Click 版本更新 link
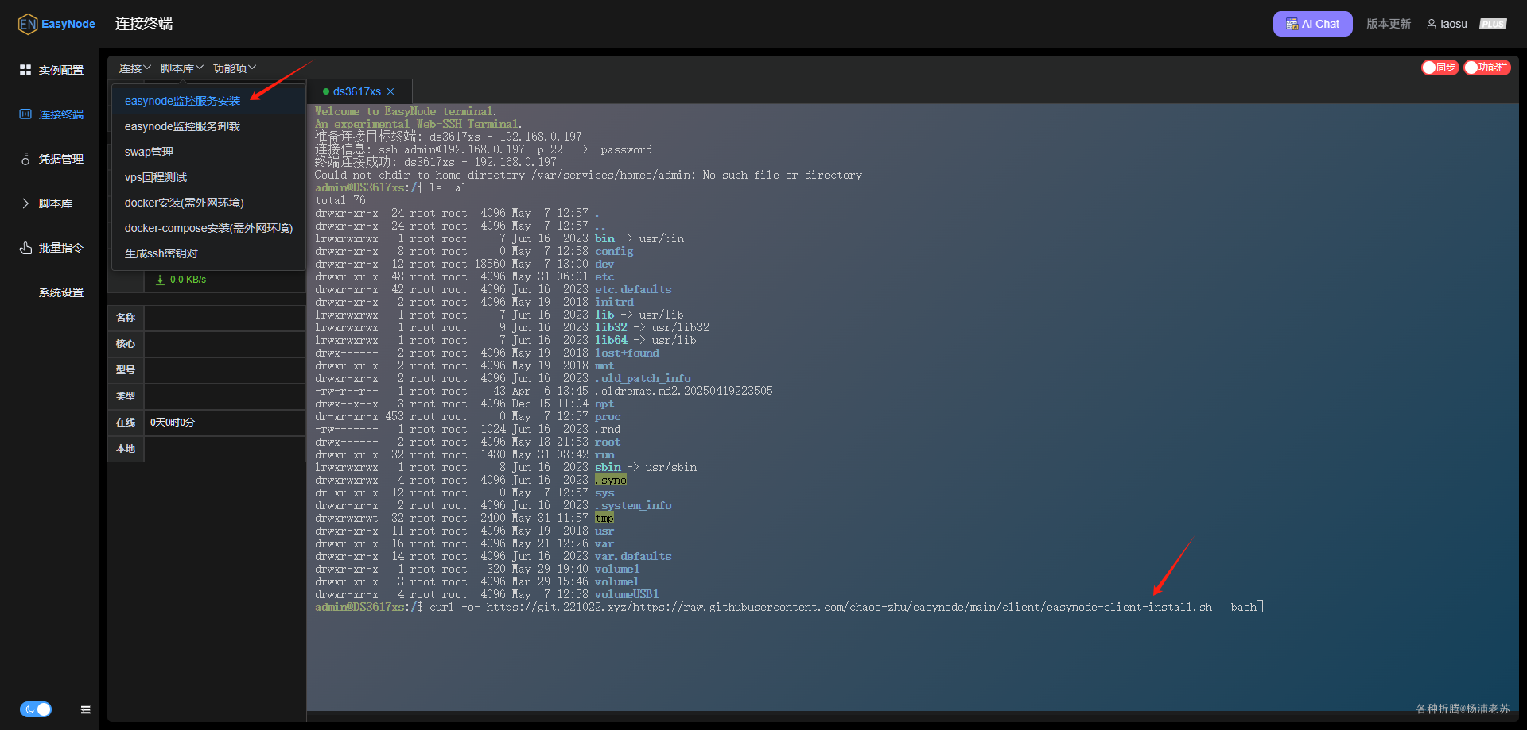Viewport: 1527px width, 730px height. pyautogui.click(x=1389, y=24)
